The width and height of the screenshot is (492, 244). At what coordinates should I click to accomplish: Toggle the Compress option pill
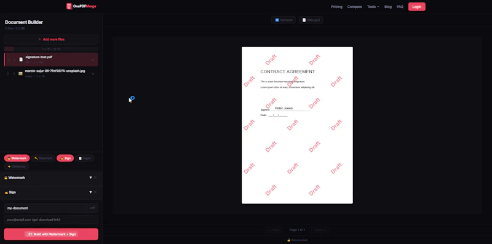click(x=17, y=167)
